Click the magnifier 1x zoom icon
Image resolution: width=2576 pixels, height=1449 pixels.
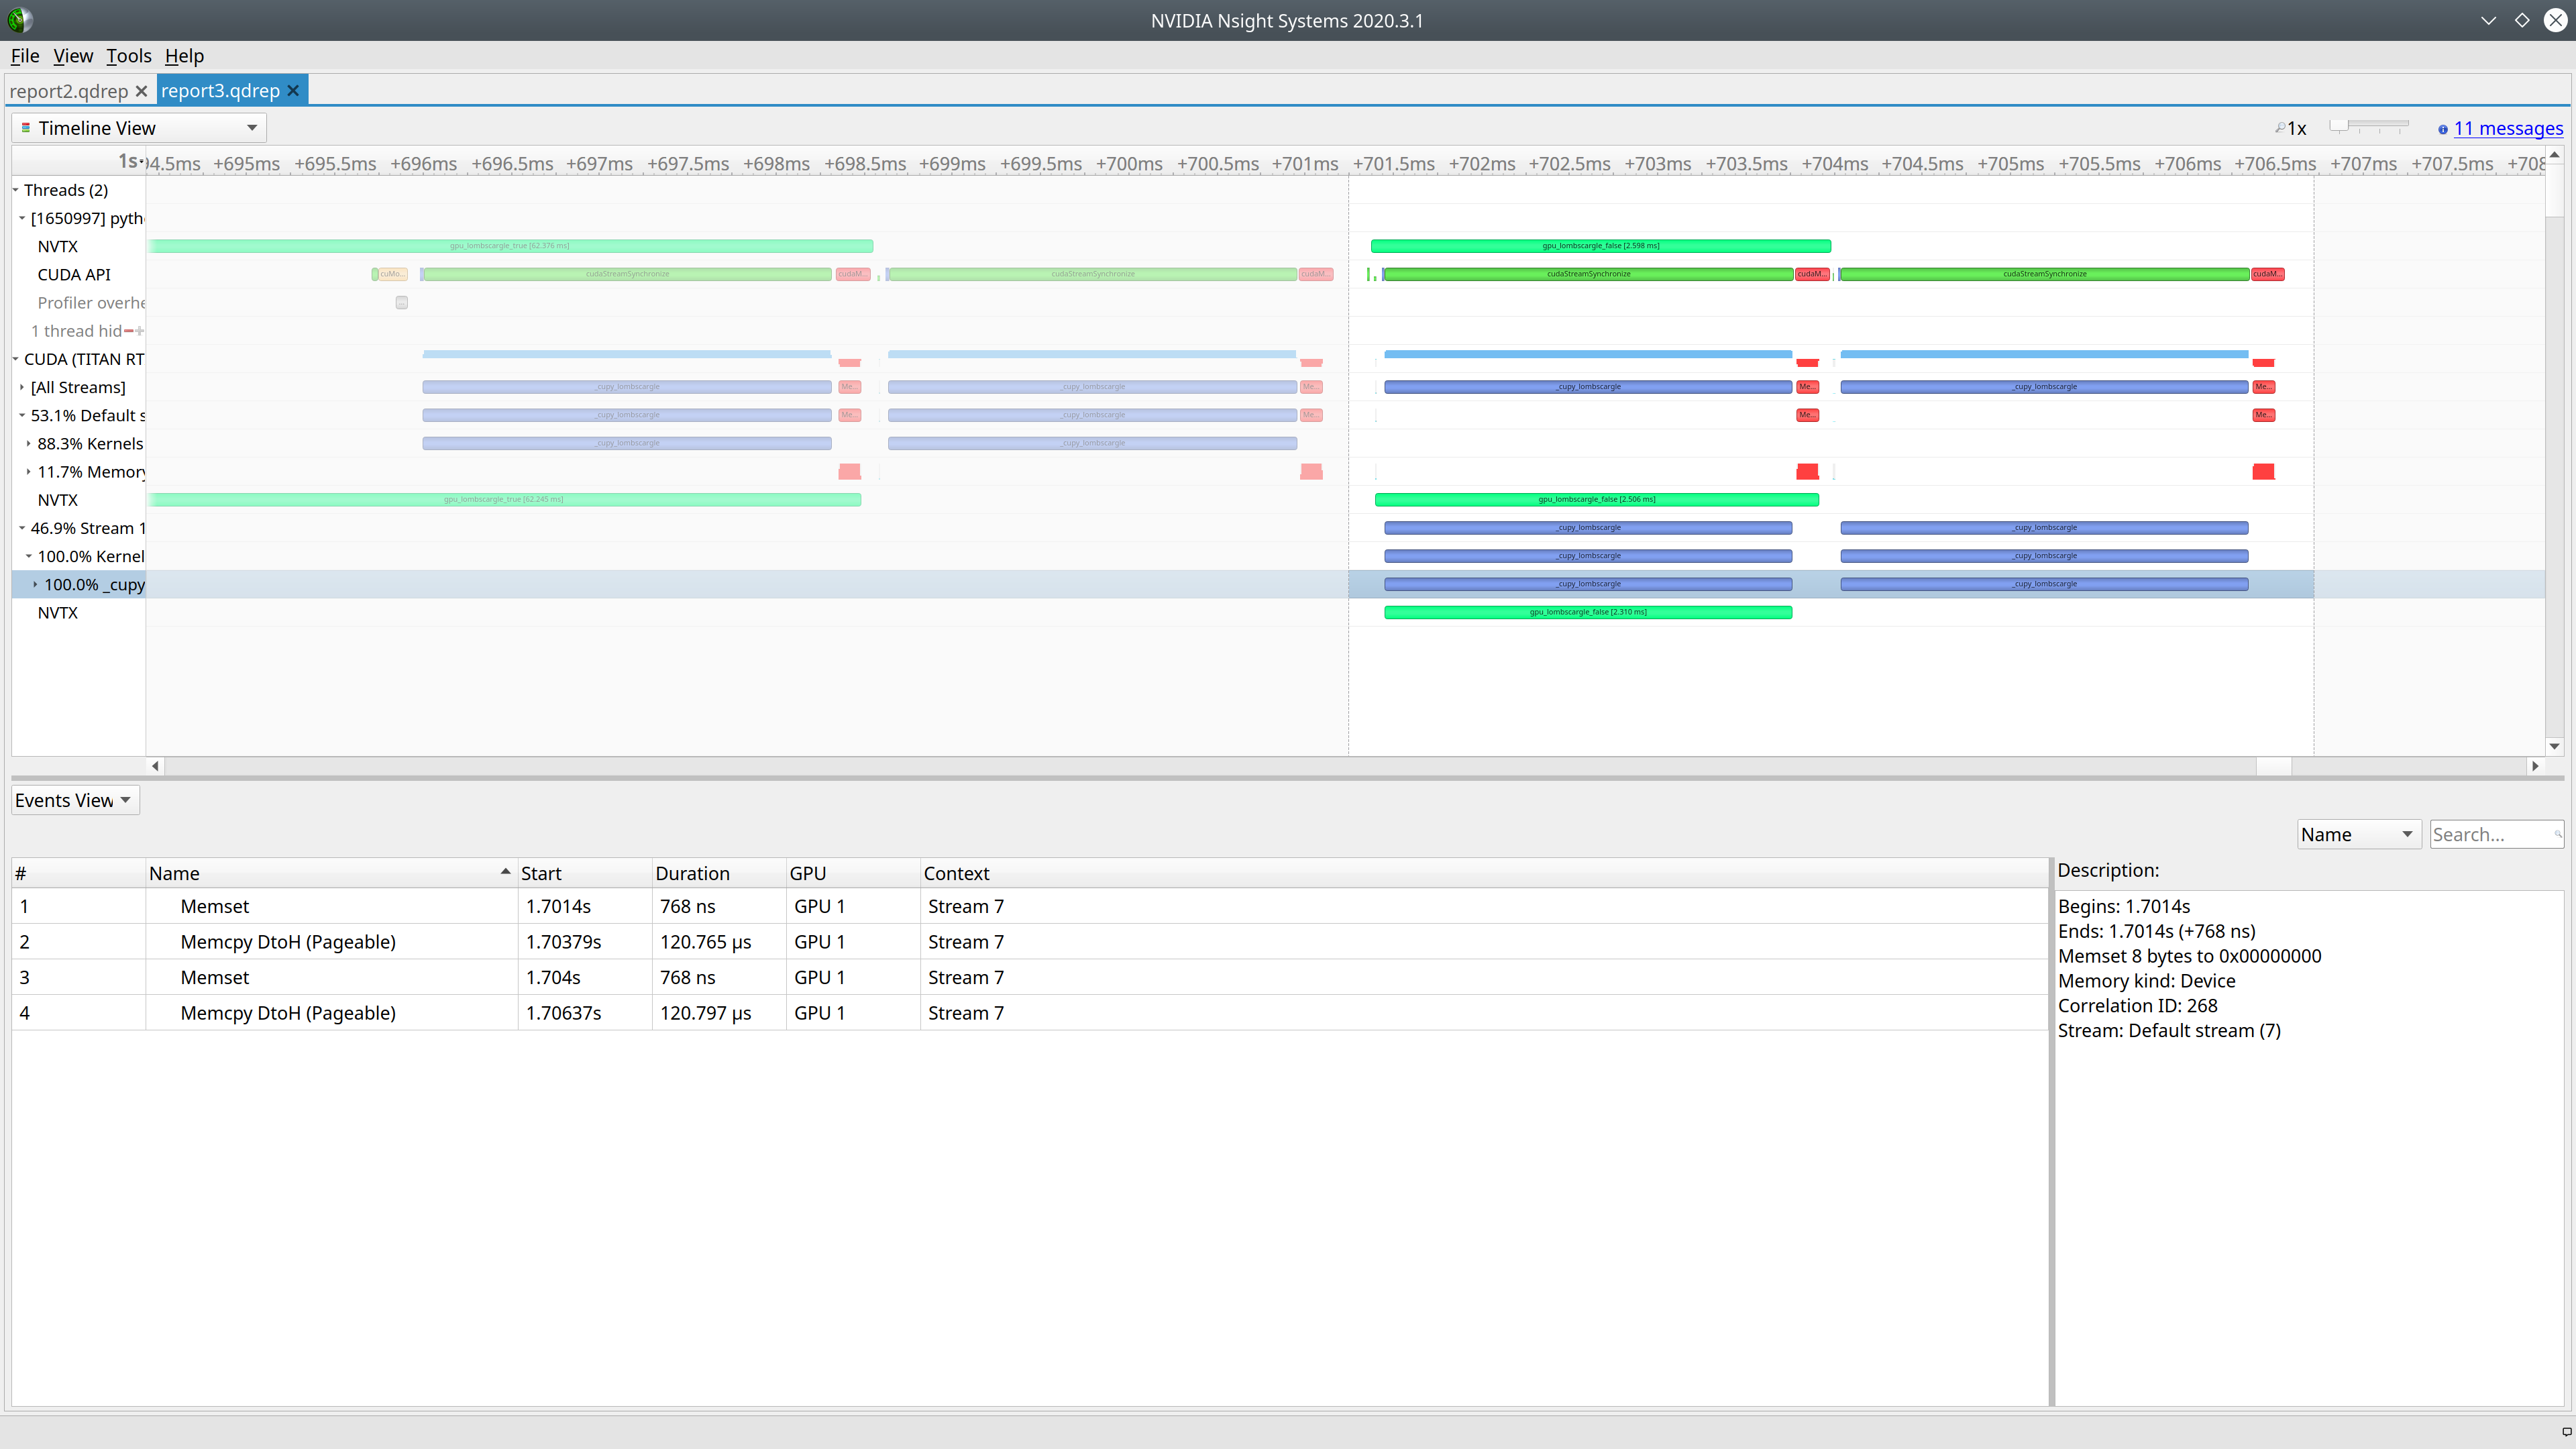tap(2282, 127)
